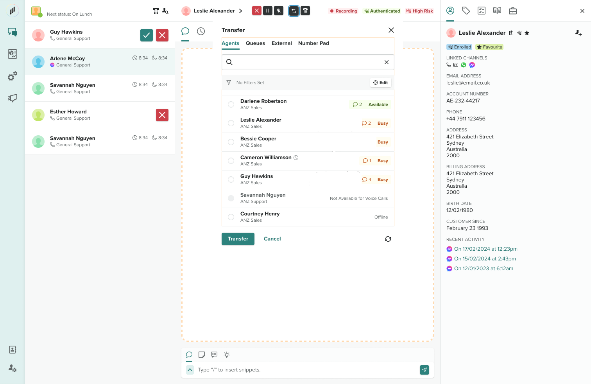Click the green Transfer button
Viewport: 591px width, 384px height.
click(x=238, y=239)
